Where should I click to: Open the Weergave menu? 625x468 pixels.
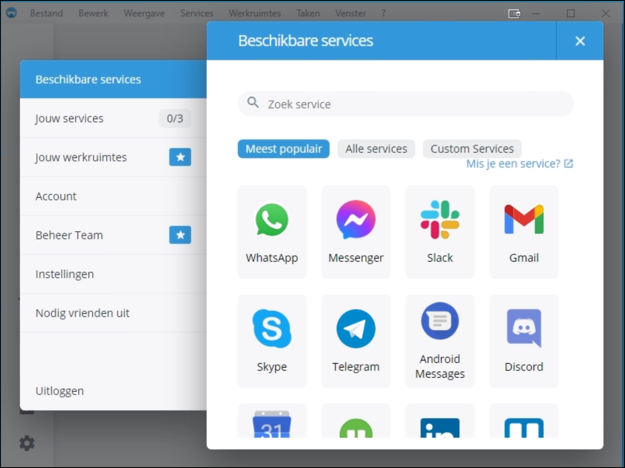click(144, 14)
